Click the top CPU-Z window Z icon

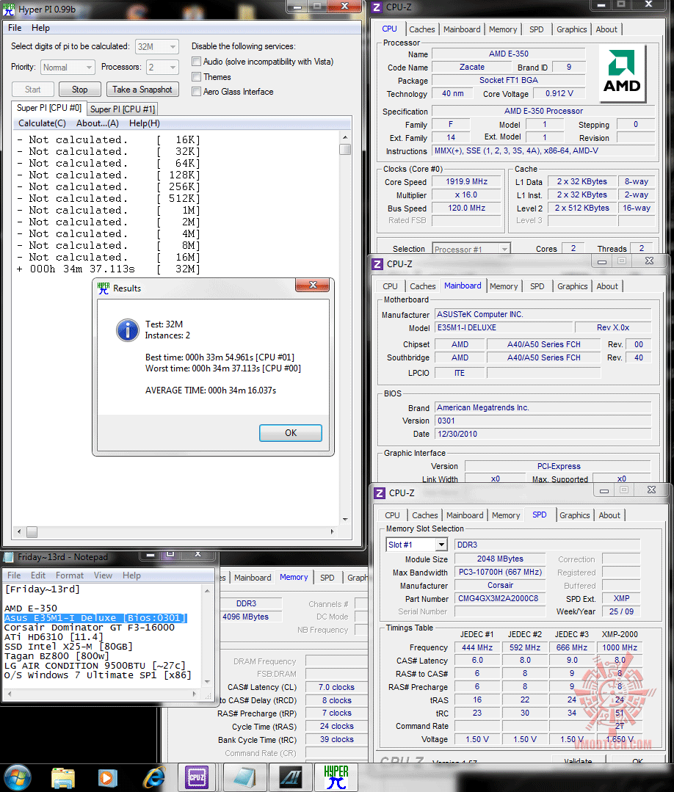(377, 7)
